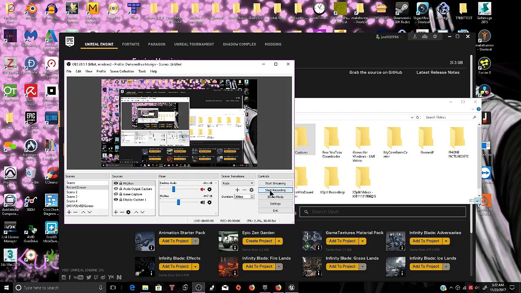Open OBS Edit menu
This screenshot has width=521, height=293.
pyautogui.click(x=78, y=71)
